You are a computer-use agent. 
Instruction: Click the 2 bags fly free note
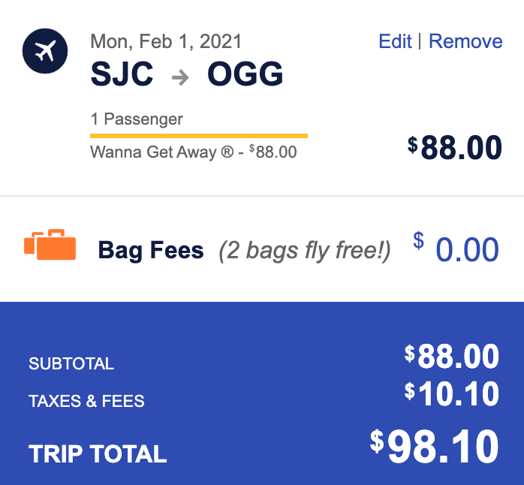pyautogui.click(x=305, y=251)
